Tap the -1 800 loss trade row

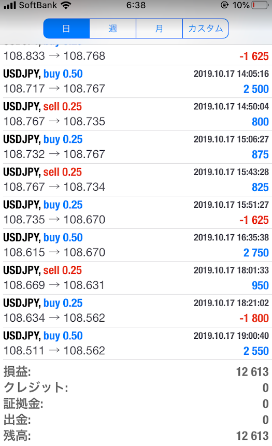pyautogui.click(x=136, y=311)
